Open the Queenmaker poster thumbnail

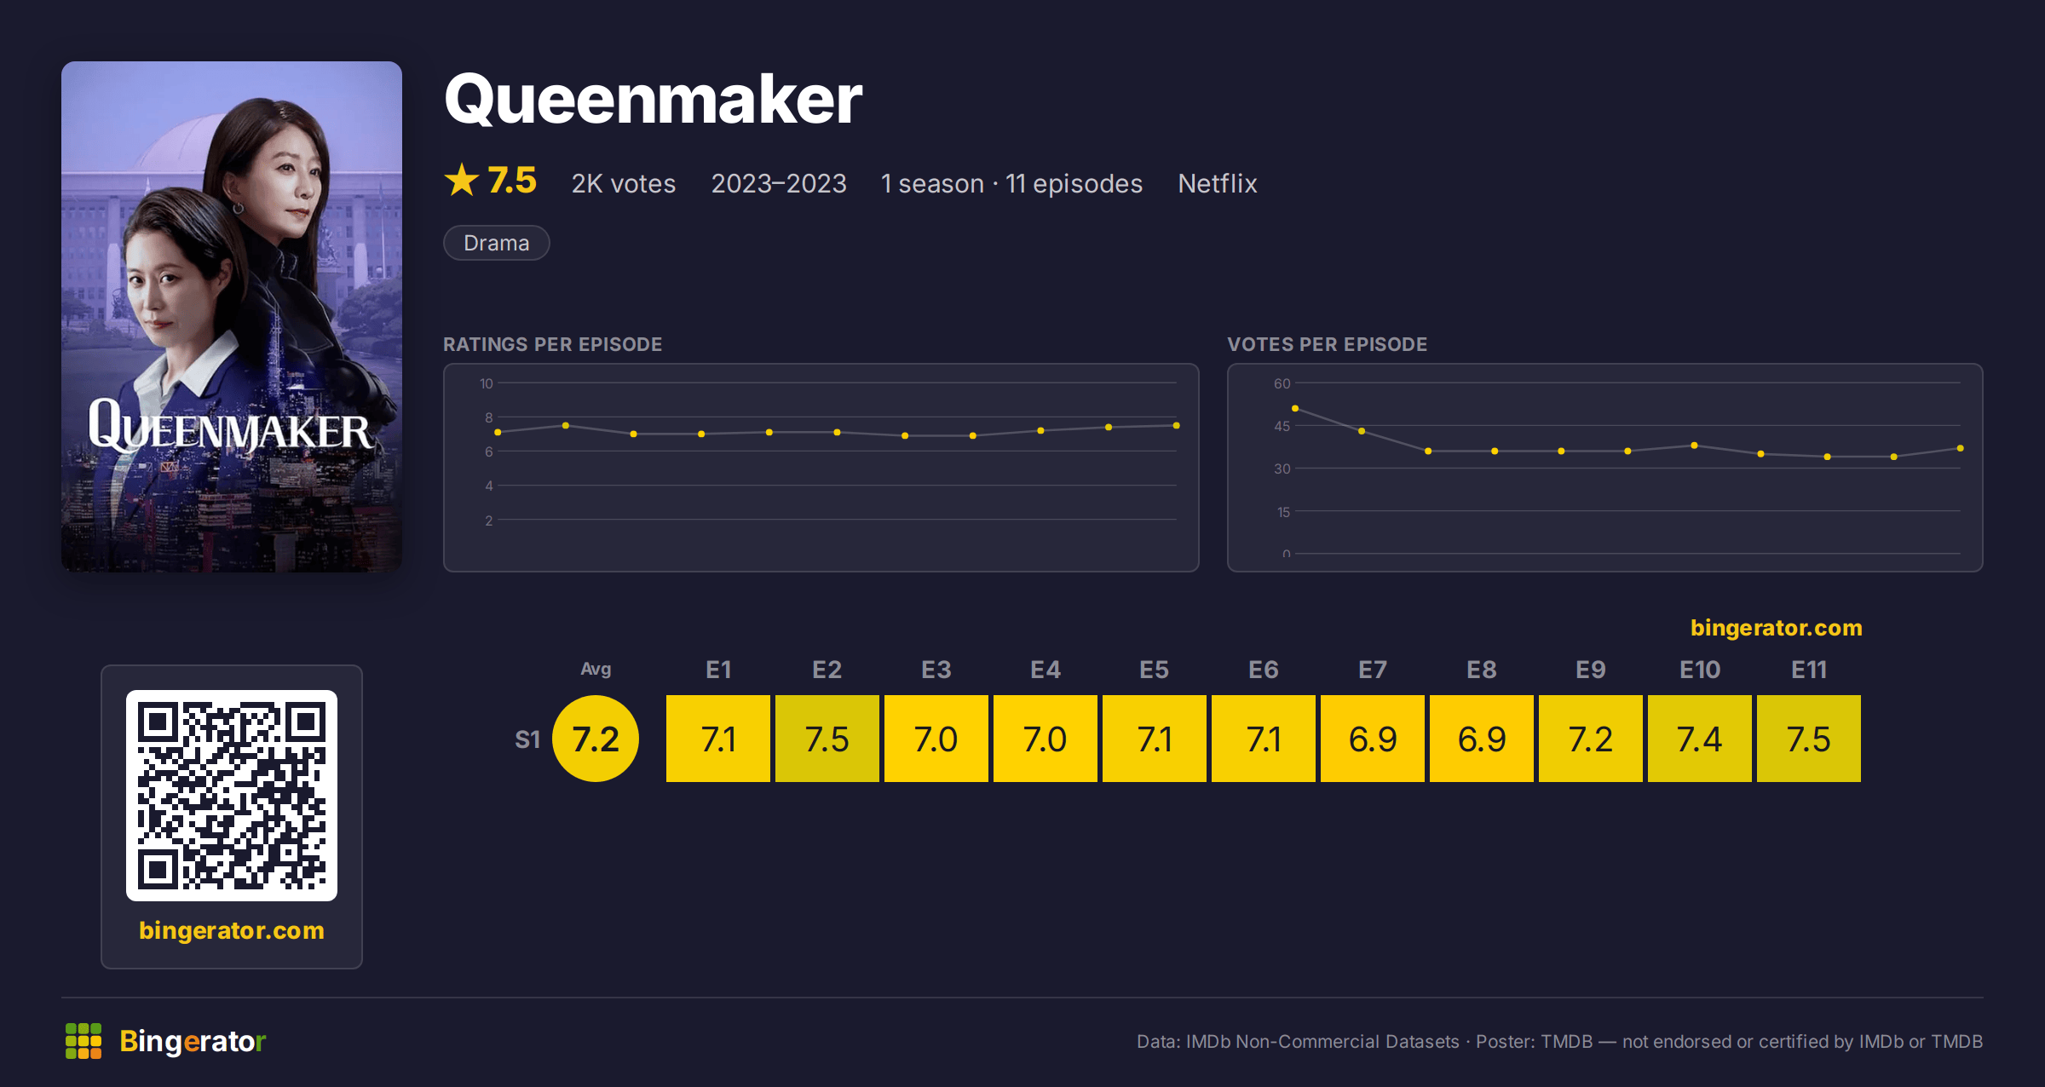coord(232,317)
